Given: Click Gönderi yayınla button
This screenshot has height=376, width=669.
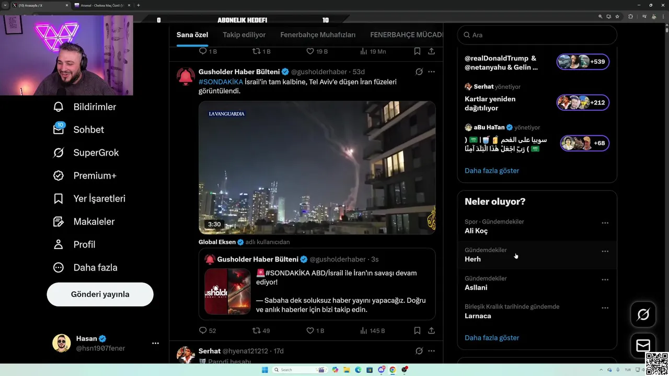Looking at the screenshot, I should pos(100,295).
